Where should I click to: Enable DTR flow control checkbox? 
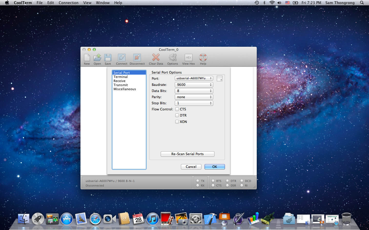click(177, 115)
